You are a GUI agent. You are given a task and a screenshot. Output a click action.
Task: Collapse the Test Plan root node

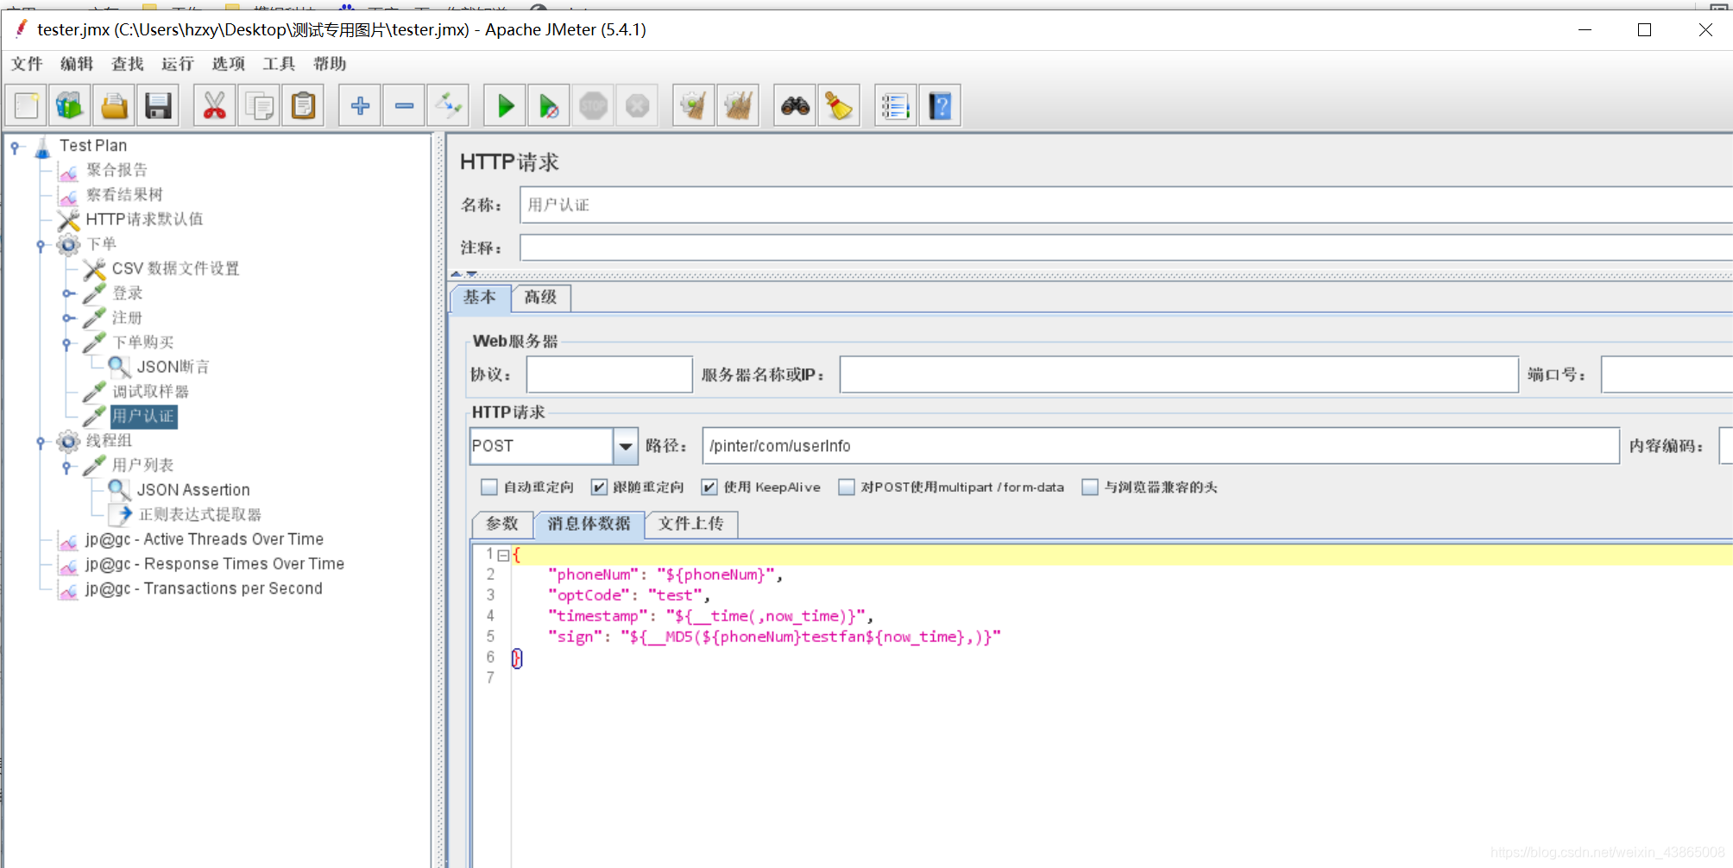[15, 147]
